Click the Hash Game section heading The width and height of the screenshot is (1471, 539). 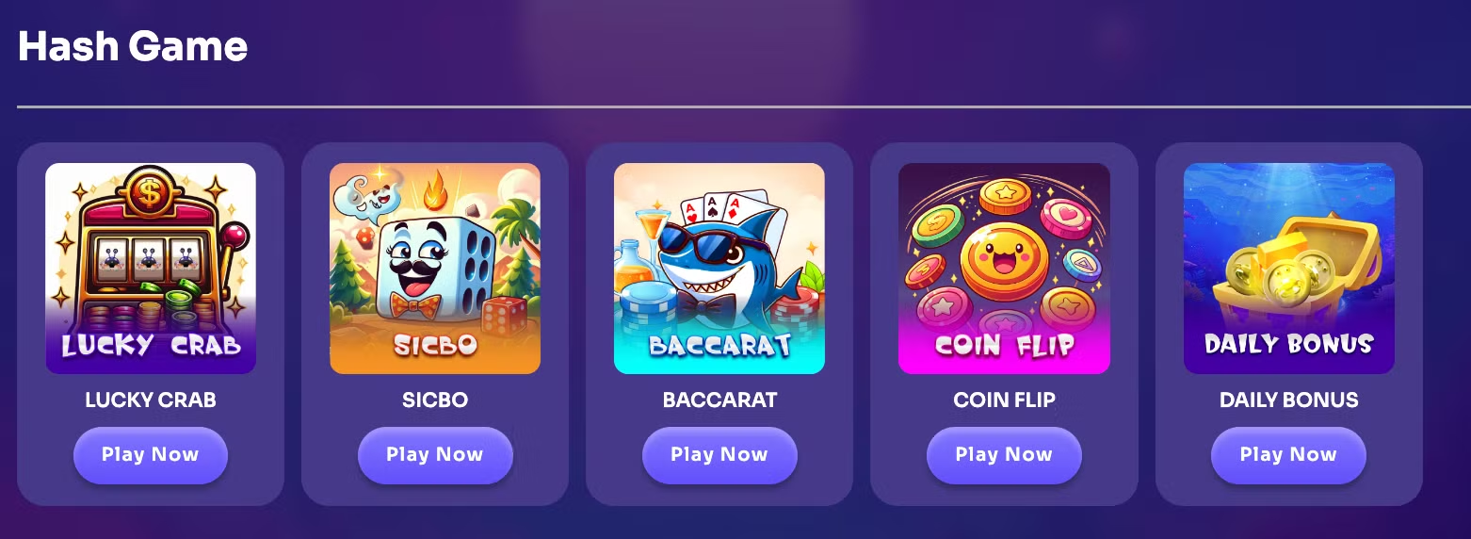133,45
